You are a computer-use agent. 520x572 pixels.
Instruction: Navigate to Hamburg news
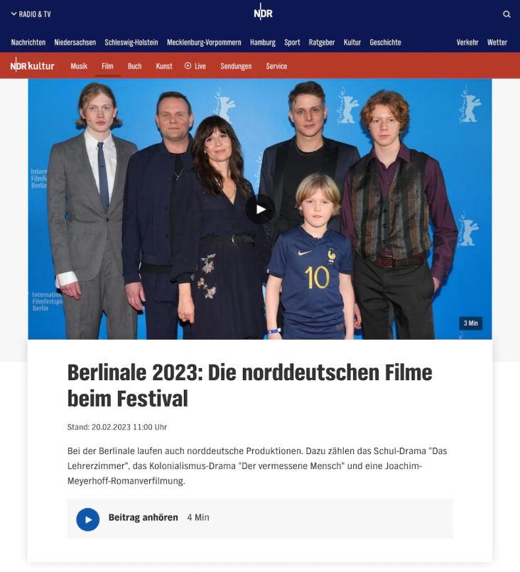coord(263,43)
